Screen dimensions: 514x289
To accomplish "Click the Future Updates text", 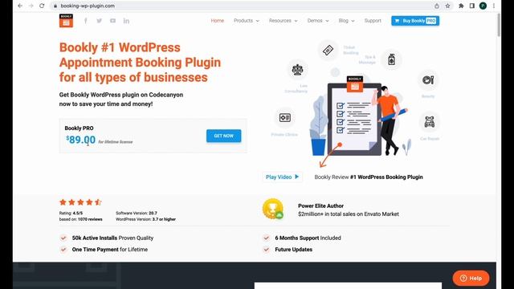I will [293, 250].
